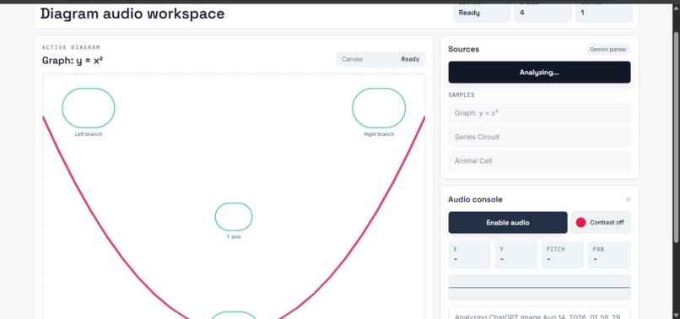Click the Gemini parser badge
Screen dimensions: 680x319
(x=608, y=50)
